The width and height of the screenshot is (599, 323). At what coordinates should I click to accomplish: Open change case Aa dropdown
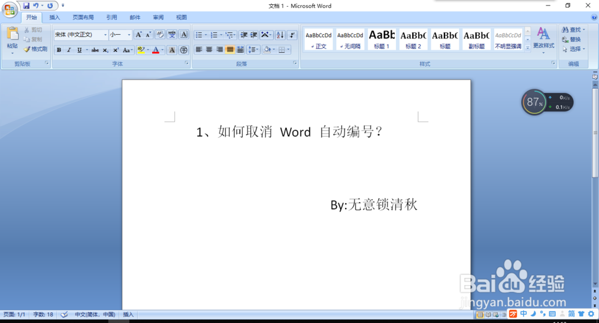(x=128, y=50)
